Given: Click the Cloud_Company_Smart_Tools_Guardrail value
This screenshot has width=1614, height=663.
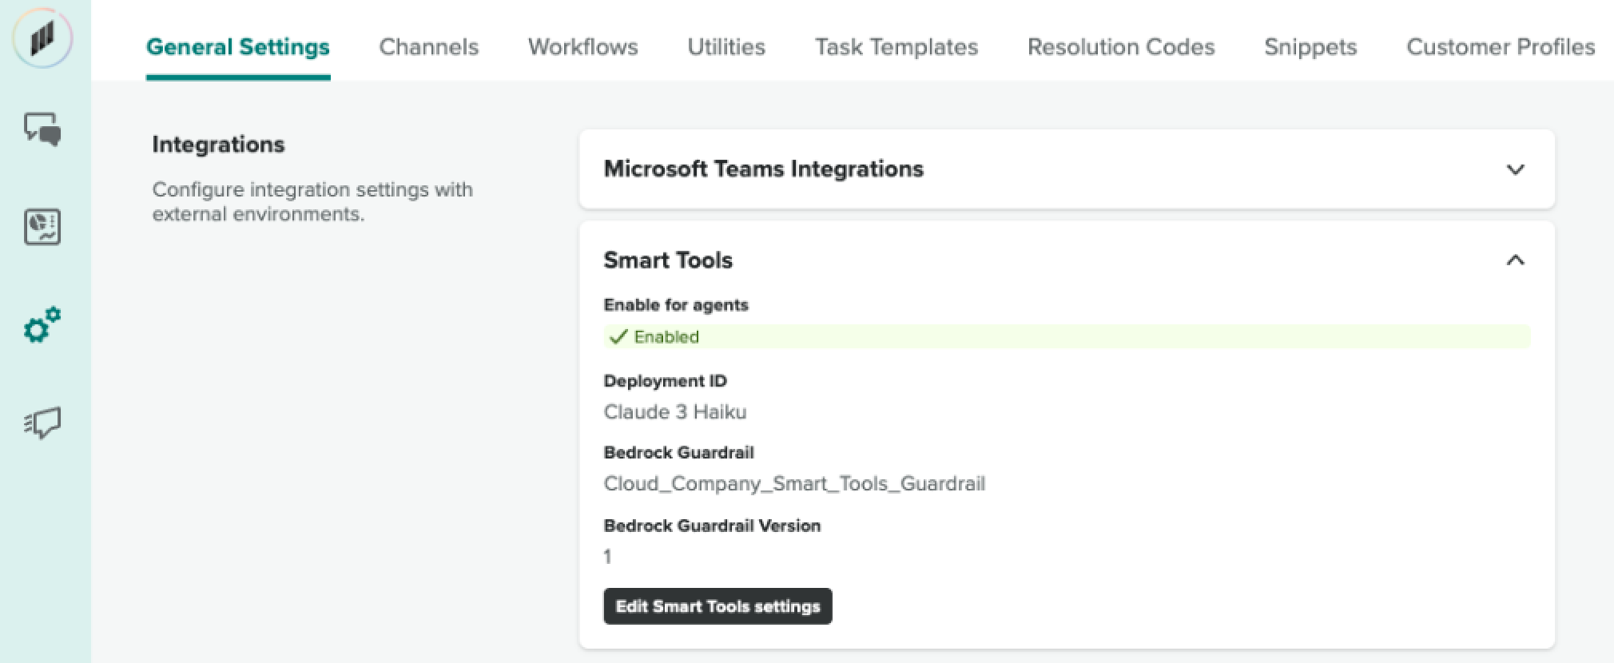Looking at the screenshot, I should [x=794, y=484].
